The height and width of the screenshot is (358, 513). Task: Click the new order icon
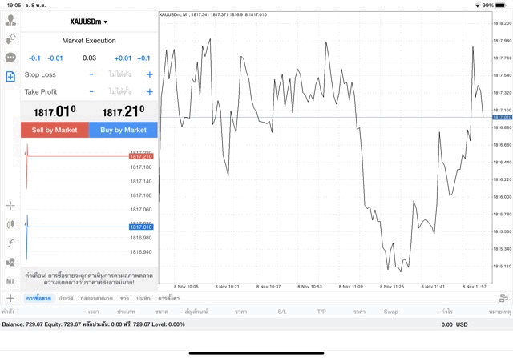coord(11,77)
